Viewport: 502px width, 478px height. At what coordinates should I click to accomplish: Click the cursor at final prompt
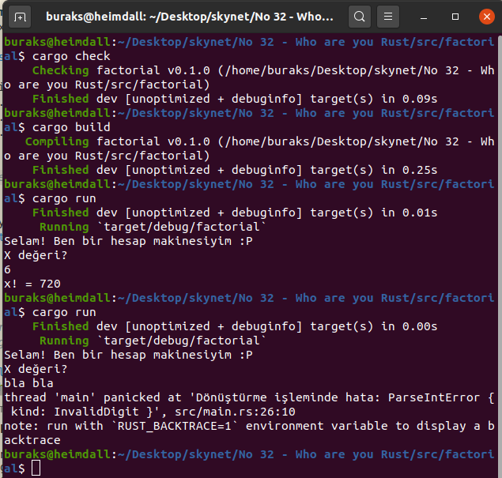click(x=36, y=469)
